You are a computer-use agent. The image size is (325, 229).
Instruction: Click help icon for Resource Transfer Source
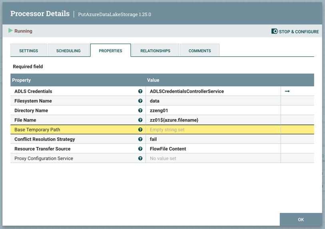(x=140, y=149)
